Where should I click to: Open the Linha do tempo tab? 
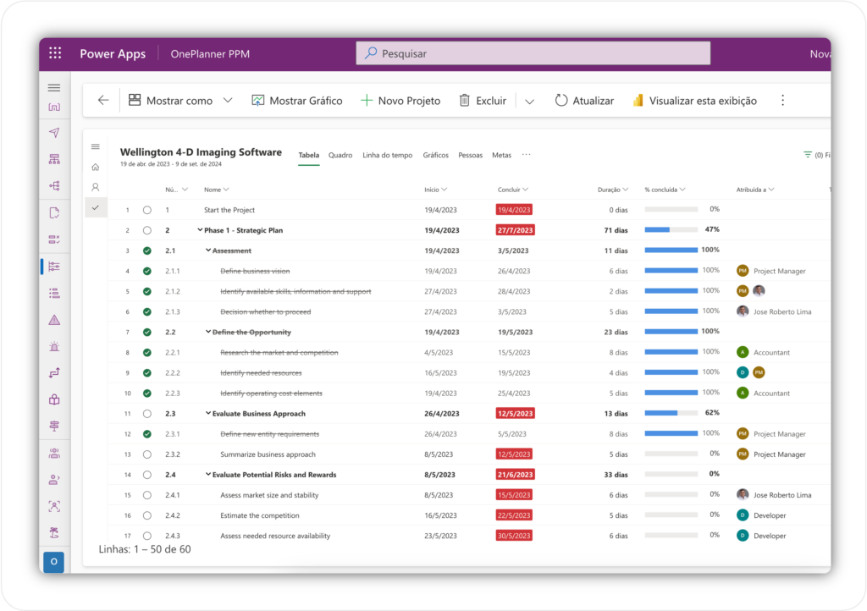(x=387, y=155)
